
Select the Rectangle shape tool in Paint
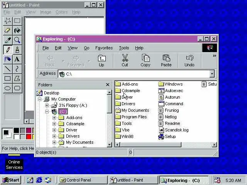(8, 79)
